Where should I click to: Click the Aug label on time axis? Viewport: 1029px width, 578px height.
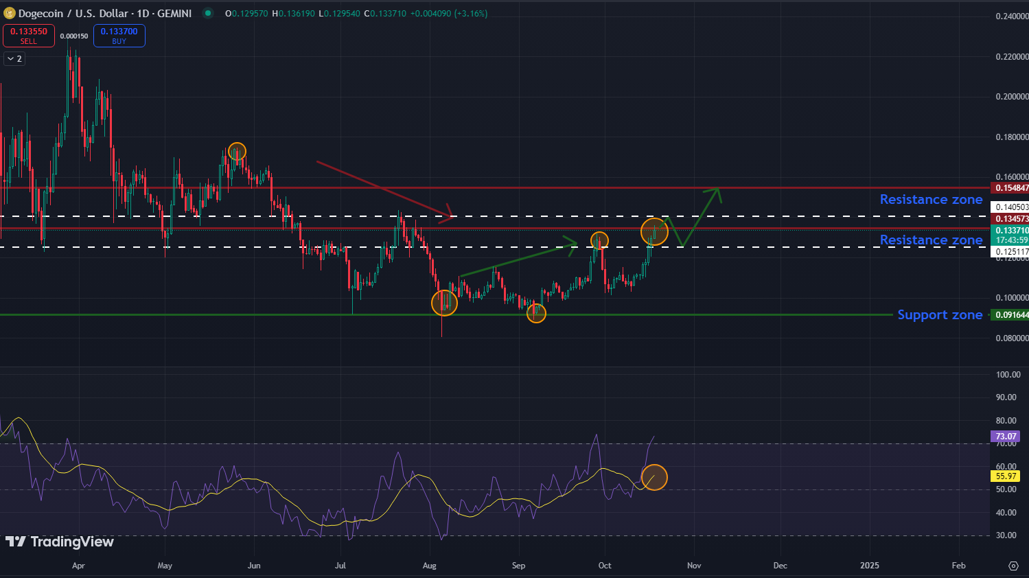coord(430,566)
